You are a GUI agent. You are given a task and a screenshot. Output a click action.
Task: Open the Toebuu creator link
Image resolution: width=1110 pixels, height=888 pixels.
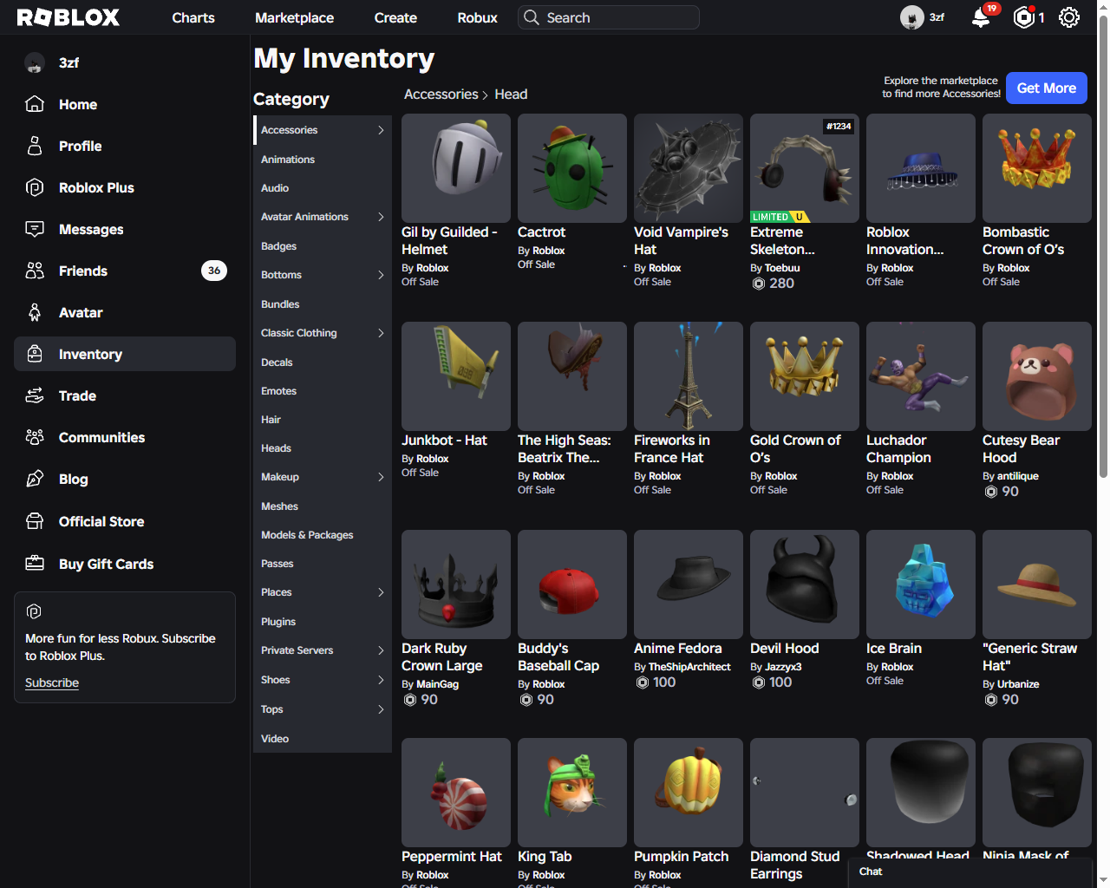(x=782, y=268)
